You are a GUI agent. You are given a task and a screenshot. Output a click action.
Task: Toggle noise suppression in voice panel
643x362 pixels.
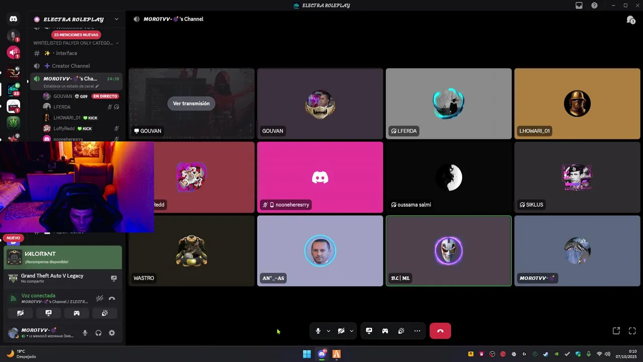coord(100,299)
